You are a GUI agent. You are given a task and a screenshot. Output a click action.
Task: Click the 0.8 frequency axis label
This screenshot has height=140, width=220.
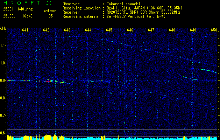[3, 98]
